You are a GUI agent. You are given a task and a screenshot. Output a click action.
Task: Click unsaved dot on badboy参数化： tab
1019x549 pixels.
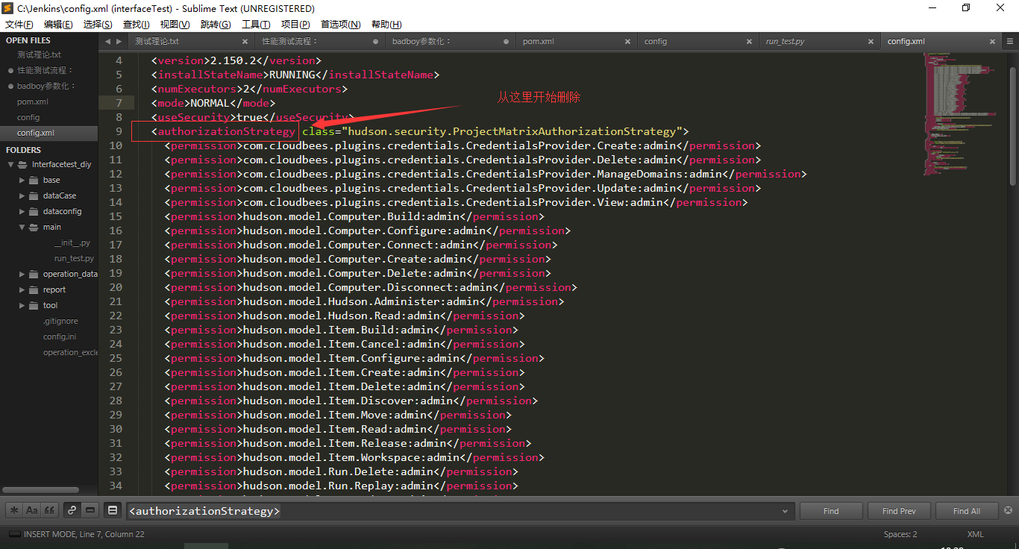[507, 42]
